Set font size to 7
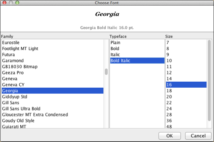 click(x=186, y=43)
